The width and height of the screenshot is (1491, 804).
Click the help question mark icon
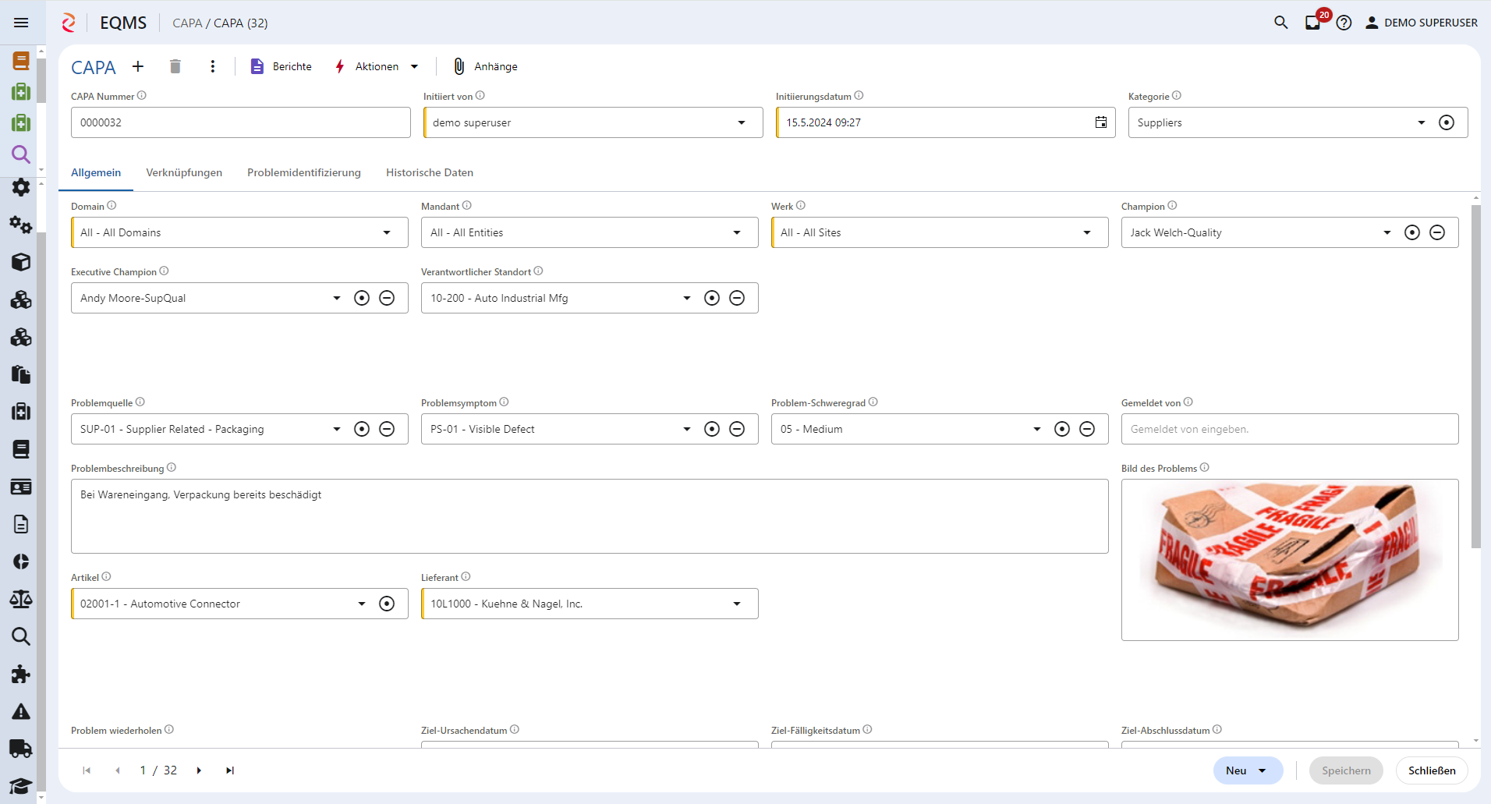1344,23
